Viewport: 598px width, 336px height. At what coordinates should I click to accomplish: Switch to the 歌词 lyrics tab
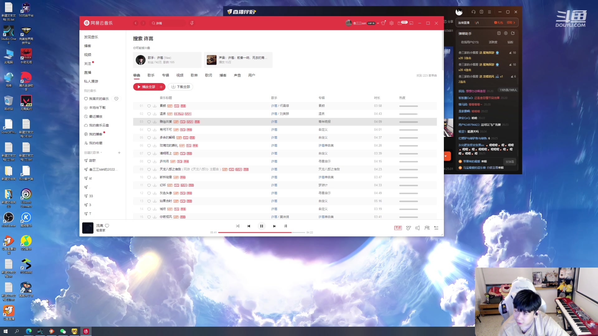[208, 75]
